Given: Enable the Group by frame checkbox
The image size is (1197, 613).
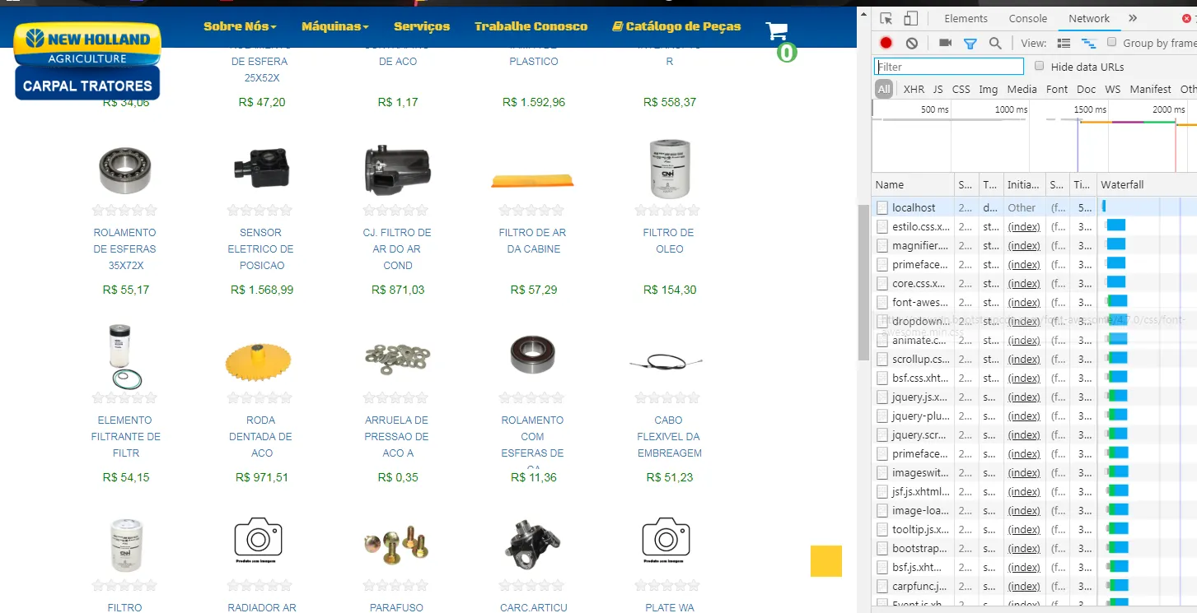Looking at the screenshot, I should 1112,42.
